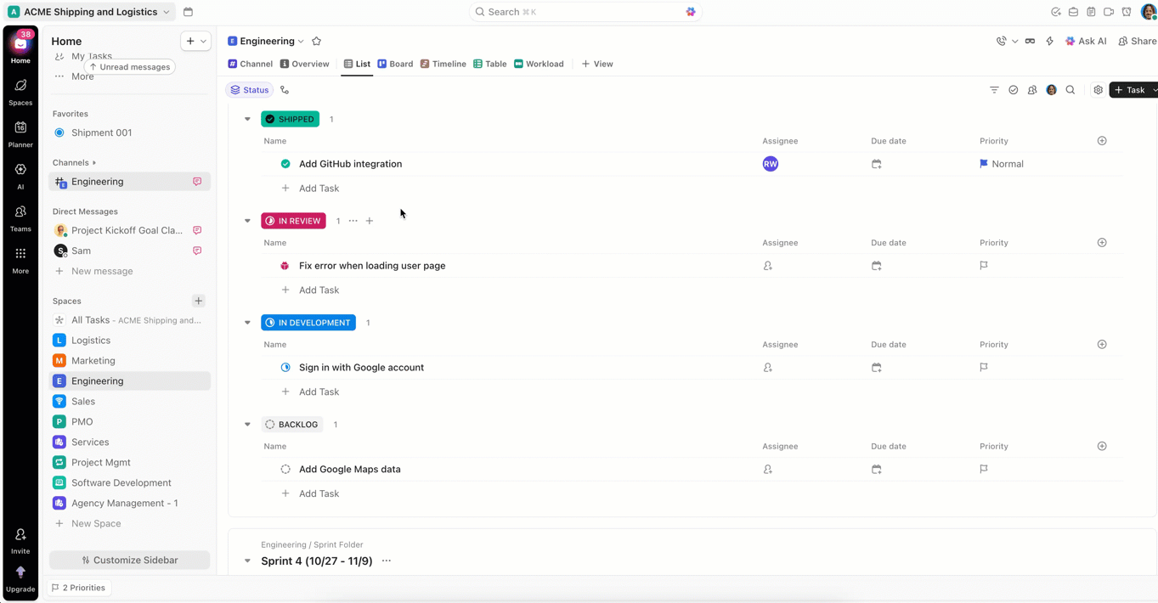
Task: Open the Task button dropdown arrow
Action: [x=1152, y=90]
